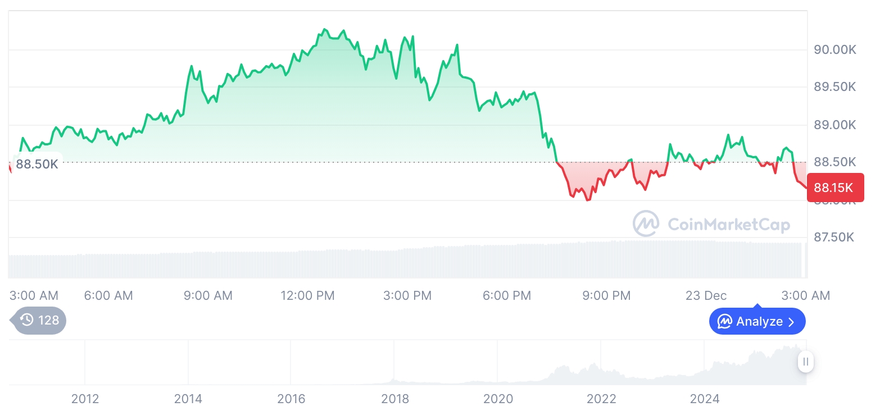Click the 9:00 AM time axis label

click(208, 295)
